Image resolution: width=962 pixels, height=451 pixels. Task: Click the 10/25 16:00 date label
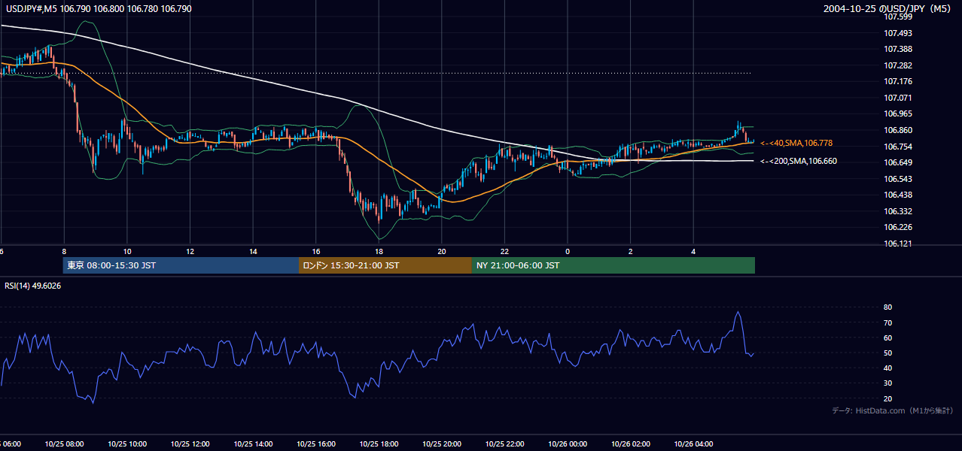pos(316,444)
